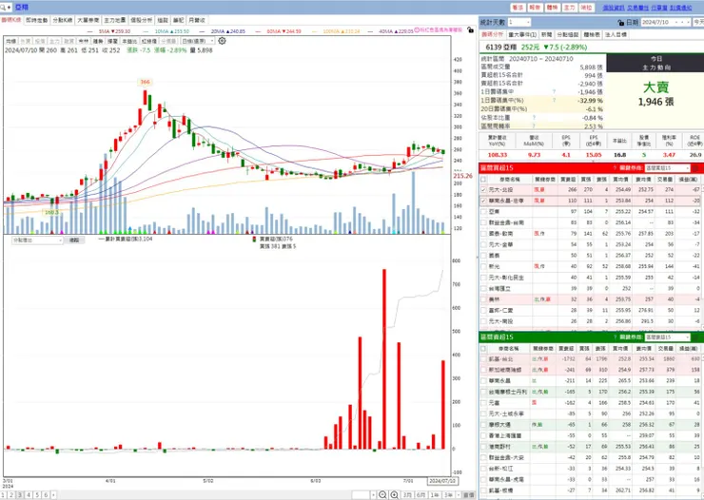Click help icon in red 區間買超15 header
Viewport: 704px width, 500px height.
tap(615, 168)
